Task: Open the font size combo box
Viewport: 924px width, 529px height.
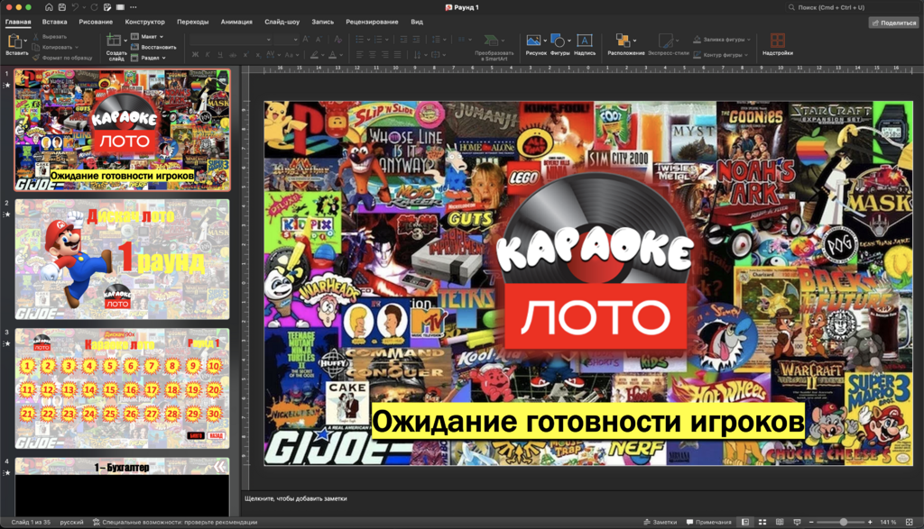Action: click(x=287, y=40)
